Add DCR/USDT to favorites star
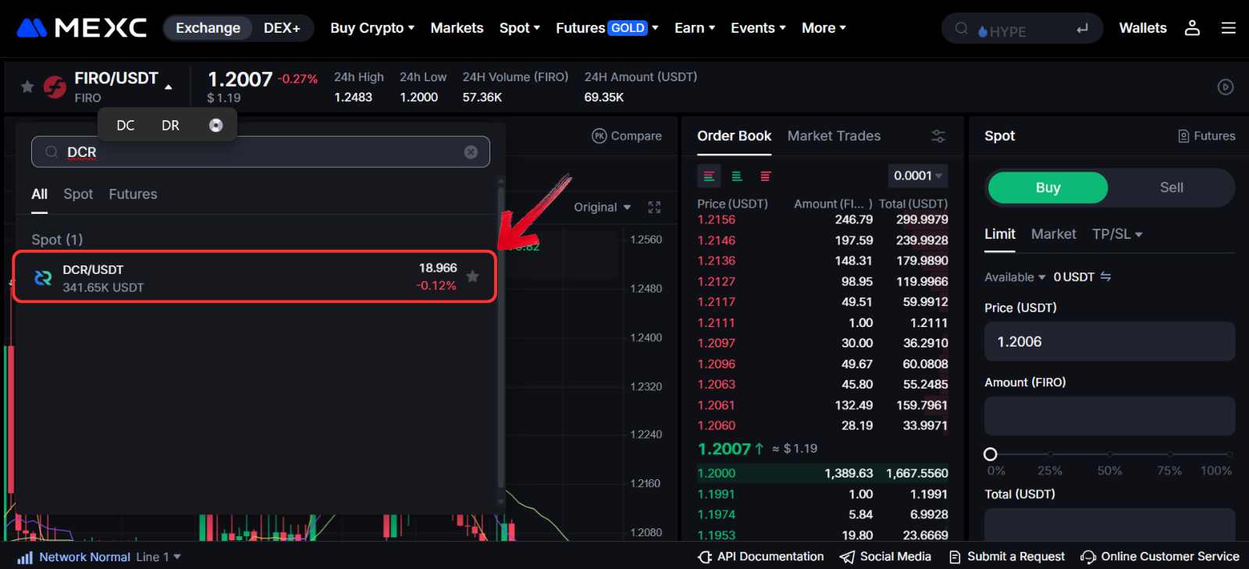 tap(472, 276)
